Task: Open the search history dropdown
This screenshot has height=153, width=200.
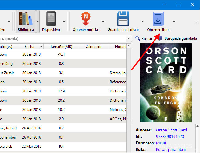Action: pos(129,39)
